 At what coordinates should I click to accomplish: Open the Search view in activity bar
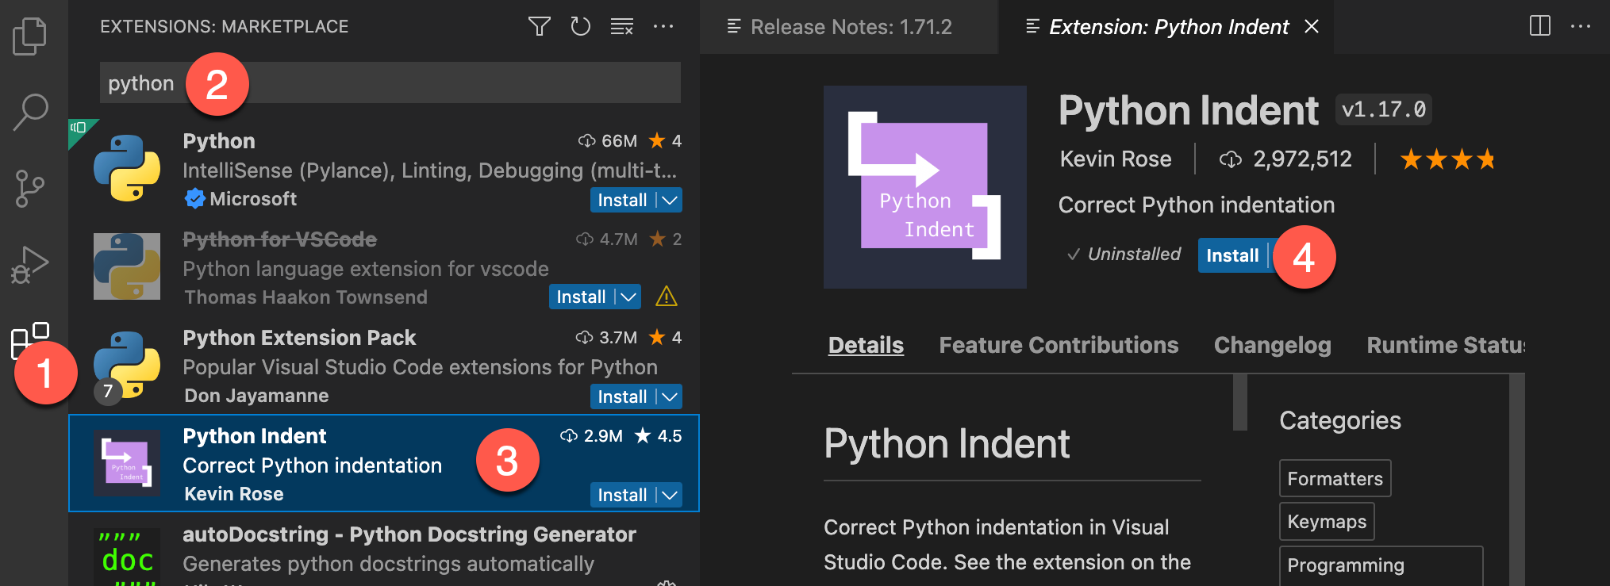(30, 113)
